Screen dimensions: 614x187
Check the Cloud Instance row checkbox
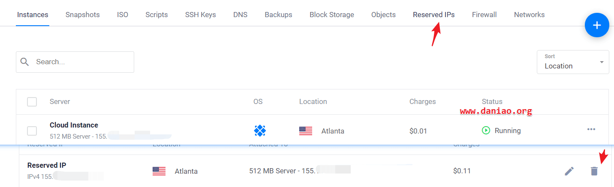click(32, 131)
